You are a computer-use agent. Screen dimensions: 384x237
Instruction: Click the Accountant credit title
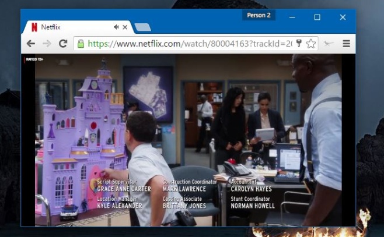point(243,182)
